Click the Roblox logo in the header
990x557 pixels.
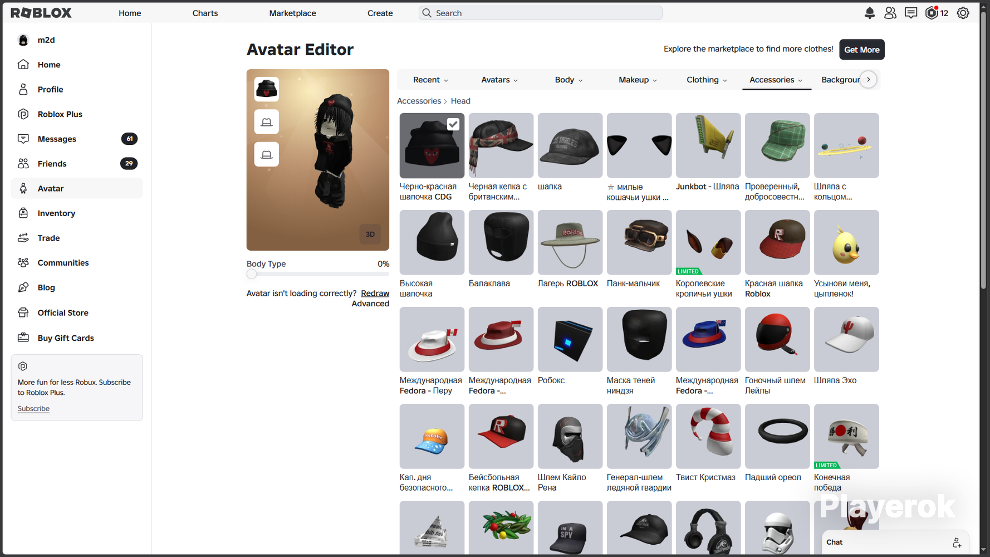(x=41, y=13)
